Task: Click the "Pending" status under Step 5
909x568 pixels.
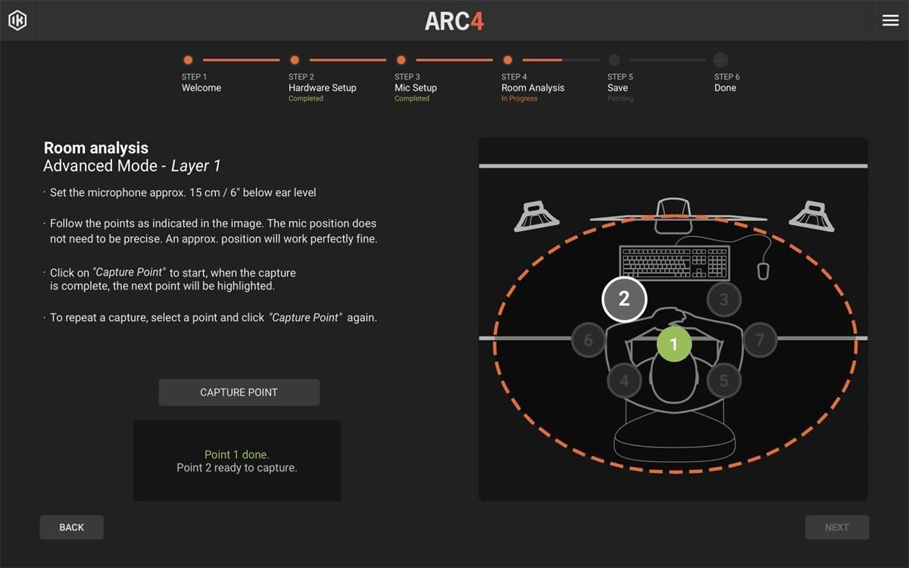Action: click(x=620, y=98)
